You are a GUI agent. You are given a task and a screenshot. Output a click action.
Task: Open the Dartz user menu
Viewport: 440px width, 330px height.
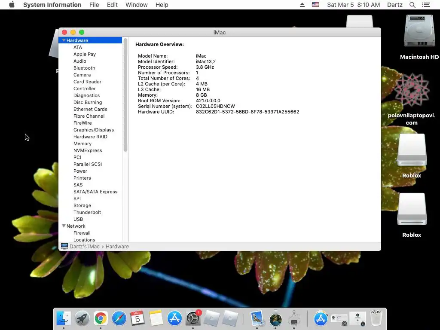(x=395, y=5)
